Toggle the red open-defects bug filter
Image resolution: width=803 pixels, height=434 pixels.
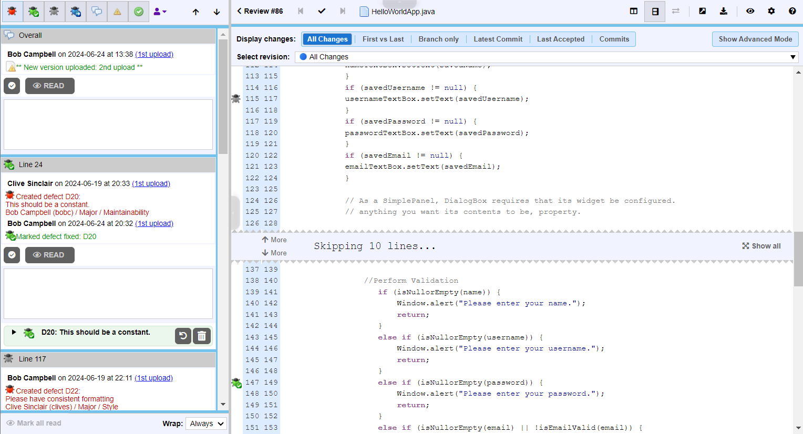pyautogui.click(x=12, y=12)
